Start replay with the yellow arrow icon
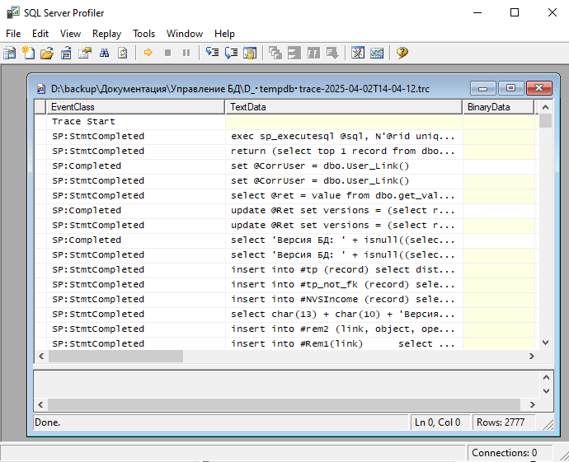This screenshot has width=569, height=462. pyautogui.click(x=148, y=53)
